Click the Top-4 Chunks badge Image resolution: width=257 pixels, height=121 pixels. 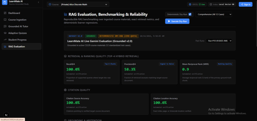pos(110,64)
